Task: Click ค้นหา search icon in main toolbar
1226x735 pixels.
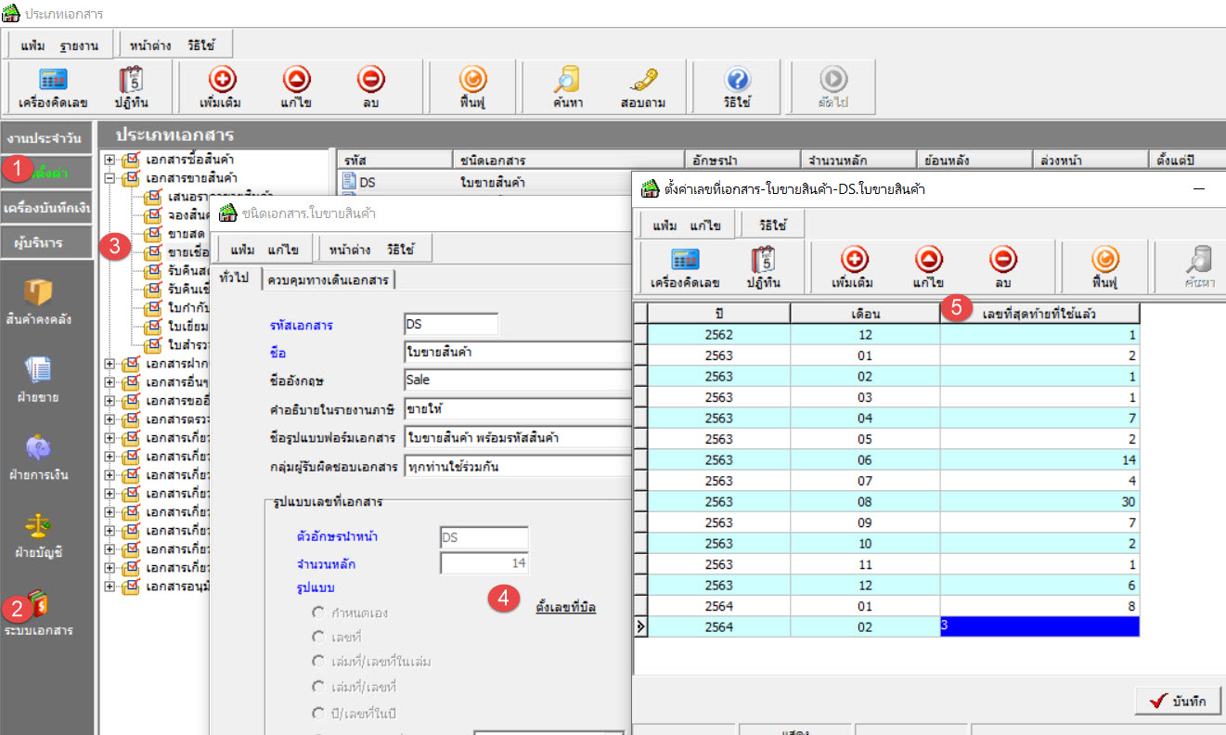Action: [x=566, y=80]
